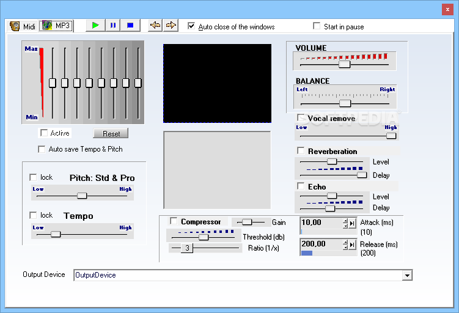459x313 pixels.
Task: Click the equalizer Reset button
Action: [111, 133]
